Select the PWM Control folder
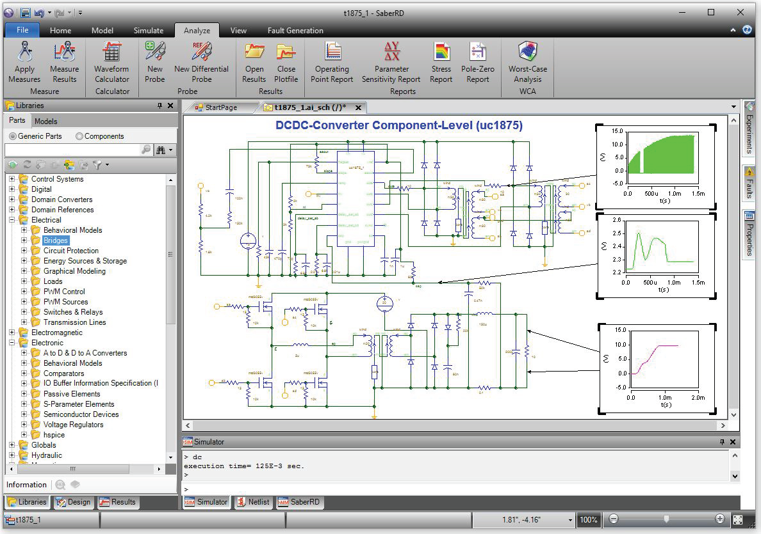This screenshot has width=761, height=534. pyautogui.click(x=64, y=291)
